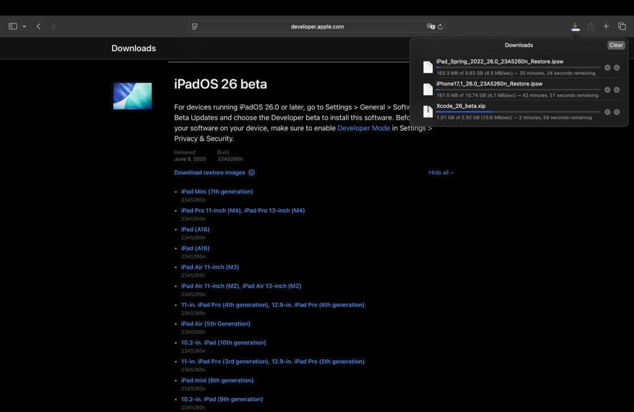Show the tab overview
This screenshot has width=634, height=412.
coord(622,27)
